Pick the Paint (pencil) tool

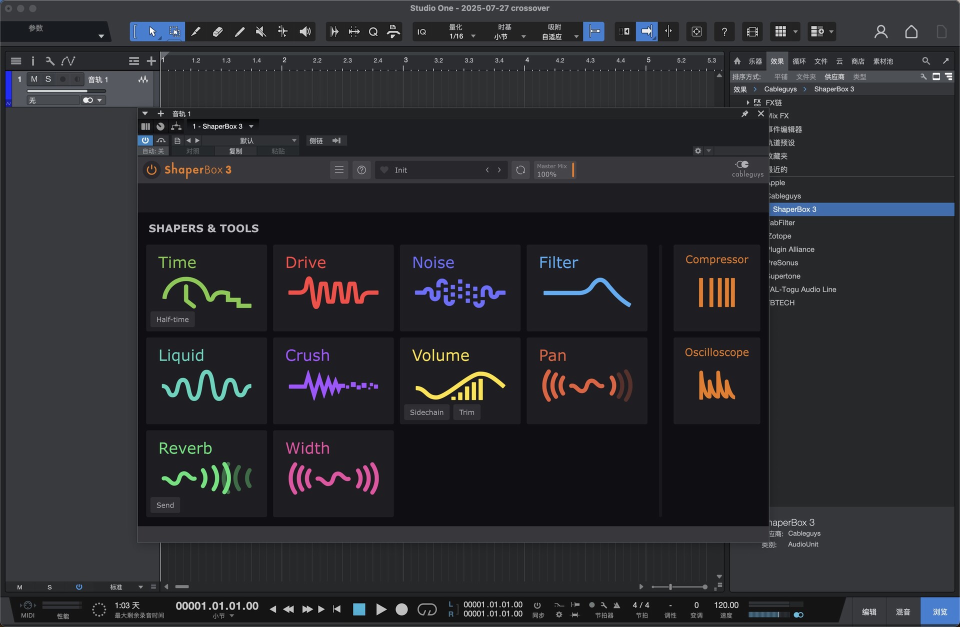239,32
